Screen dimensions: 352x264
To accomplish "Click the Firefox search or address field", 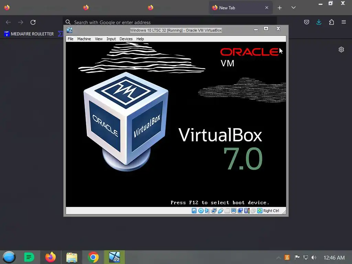I will (x=170, y=22).
